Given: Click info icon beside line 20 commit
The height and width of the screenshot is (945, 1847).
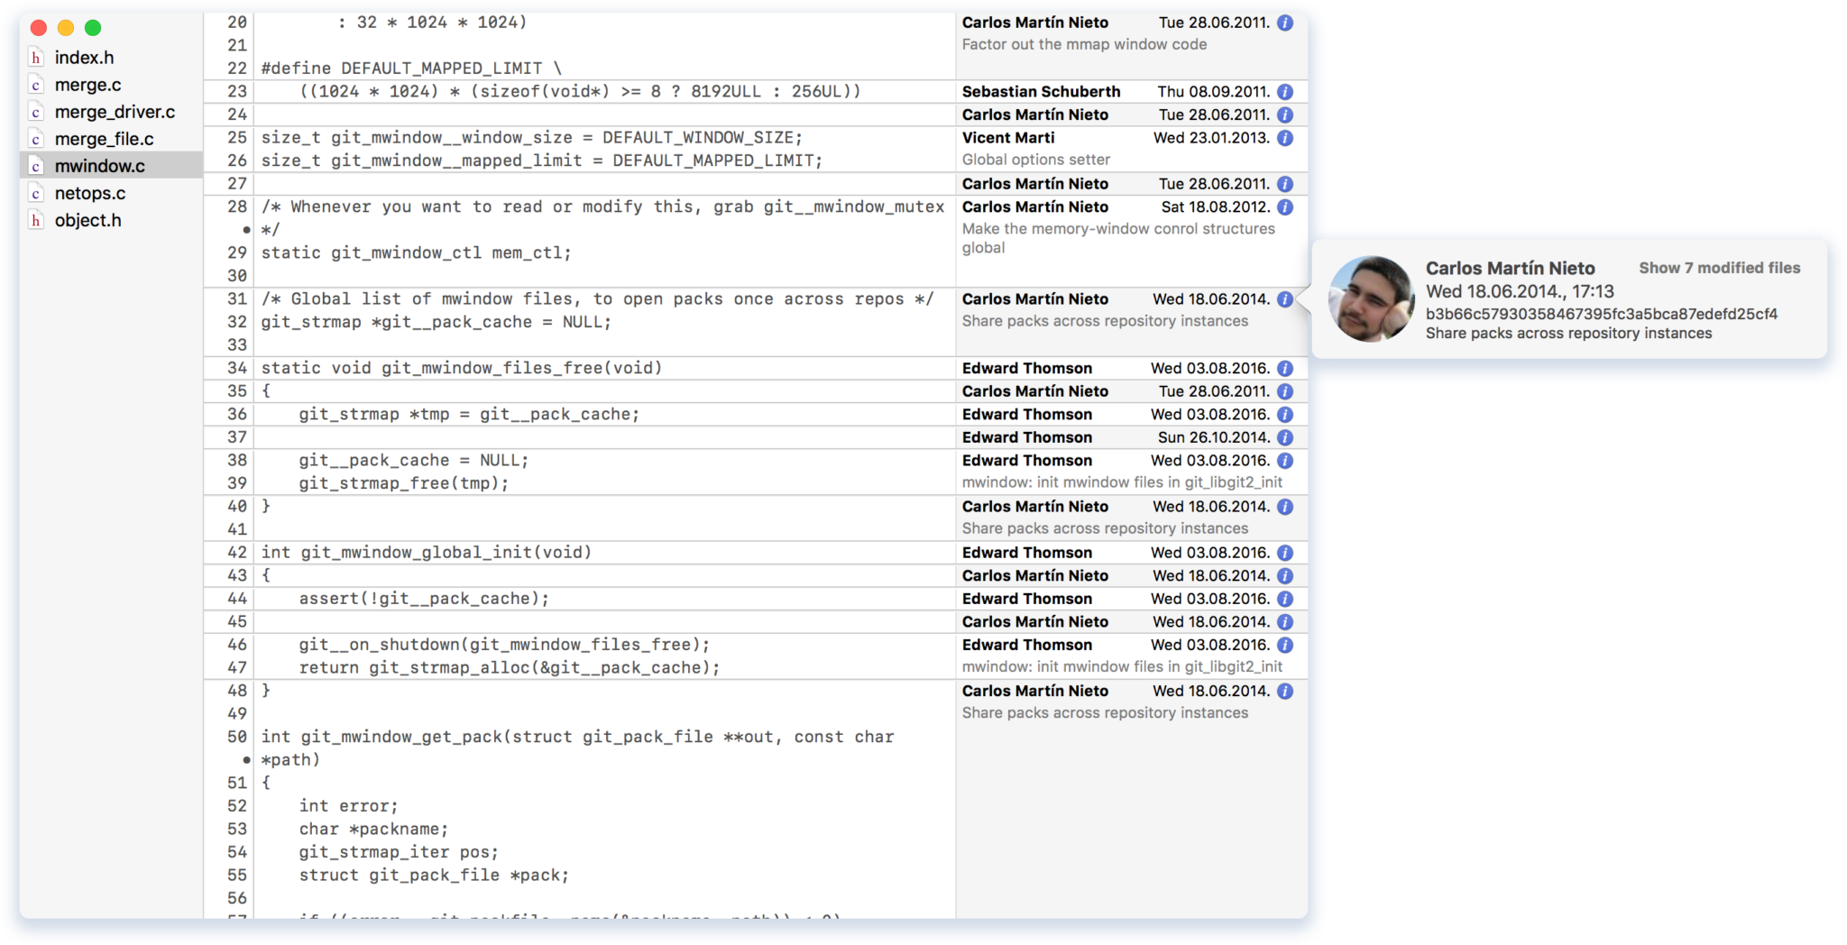Looking at the screenshot, I should tap(1285, 23).
